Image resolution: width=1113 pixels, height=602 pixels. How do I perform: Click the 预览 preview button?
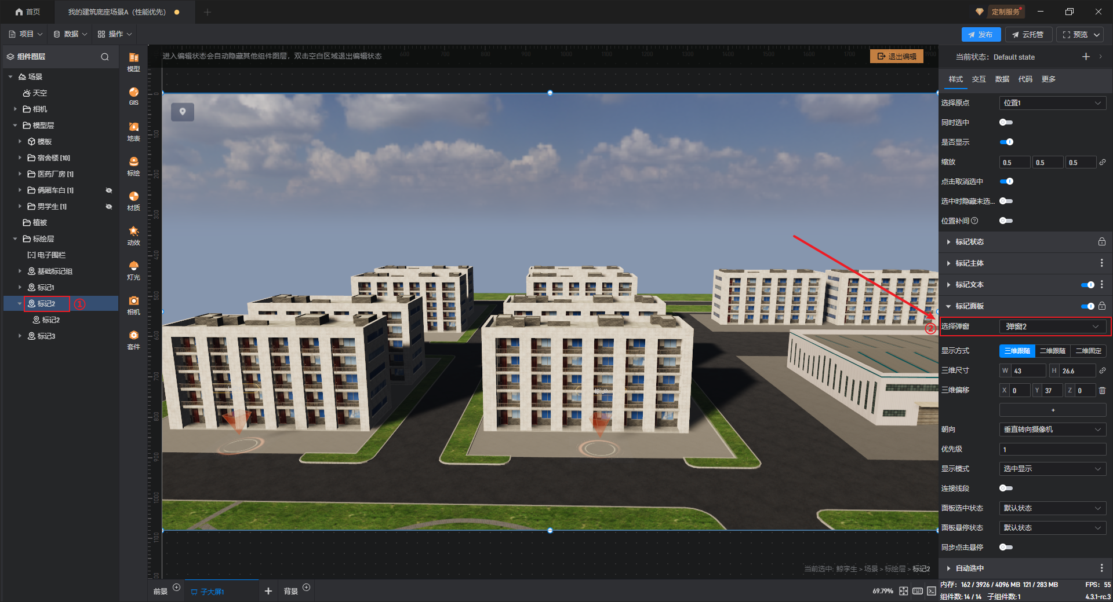(1076, 35)
